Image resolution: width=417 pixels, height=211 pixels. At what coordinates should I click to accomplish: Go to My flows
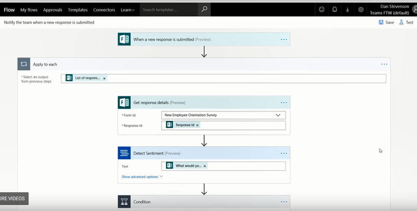coord(29,10)
